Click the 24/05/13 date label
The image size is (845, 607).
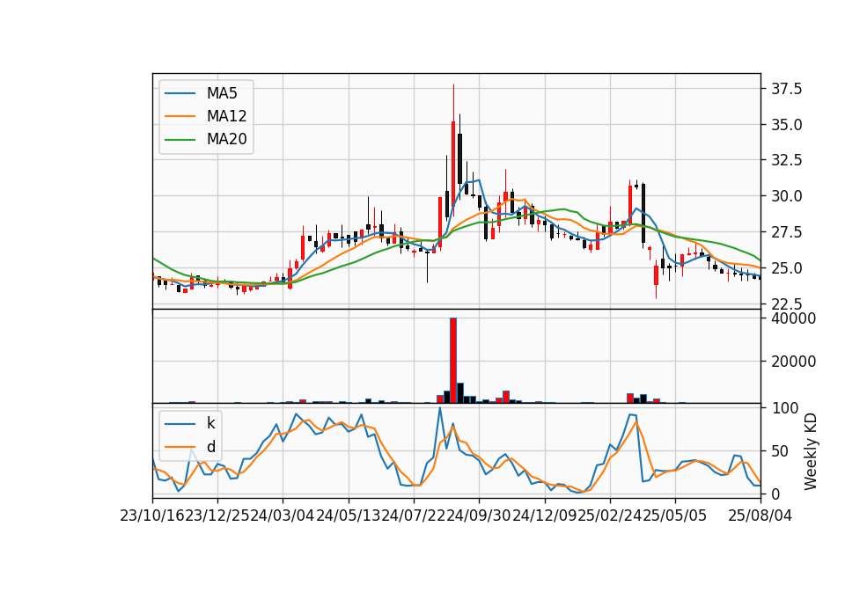349,516
